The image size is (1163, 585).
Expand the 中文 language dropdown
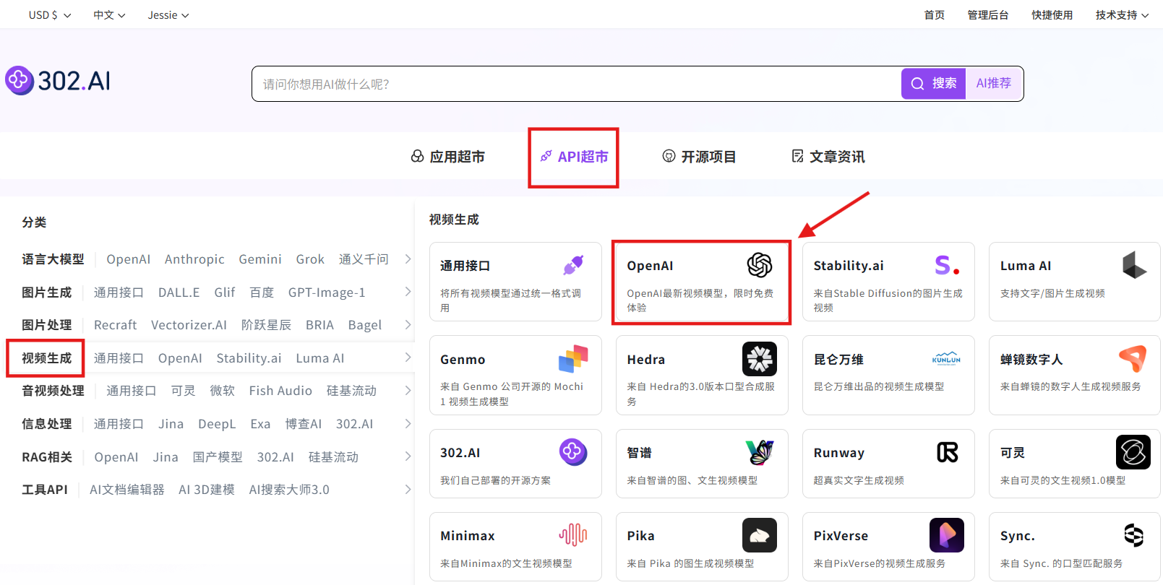(109, 15)
